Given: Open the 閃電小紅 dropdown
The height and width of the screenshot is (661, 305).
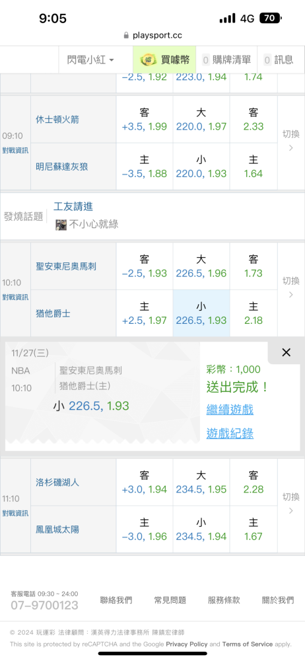Looking at the screenshot, I should pos(90,60).
